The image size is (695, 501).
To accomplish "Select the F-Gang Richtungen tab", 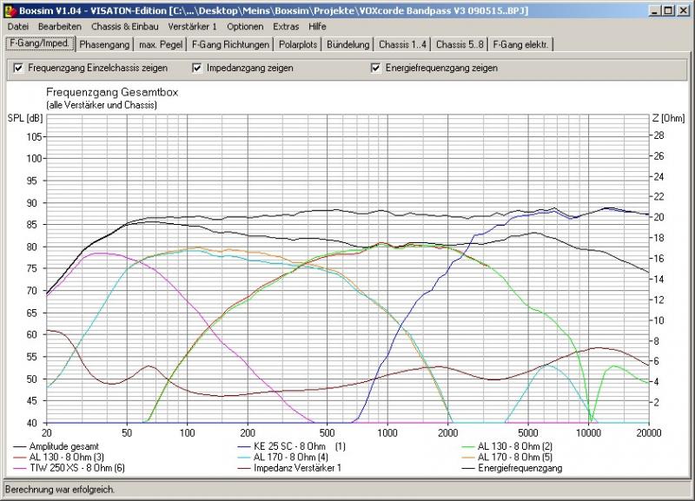I will tap(230, 44).
